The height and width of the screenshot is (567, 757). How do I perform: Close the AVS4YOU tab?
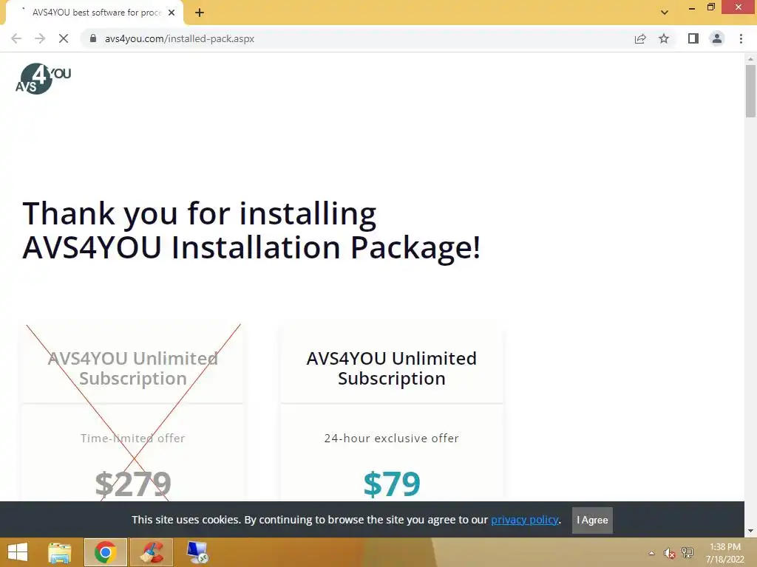pyautogui.click(x=172, y=13)
